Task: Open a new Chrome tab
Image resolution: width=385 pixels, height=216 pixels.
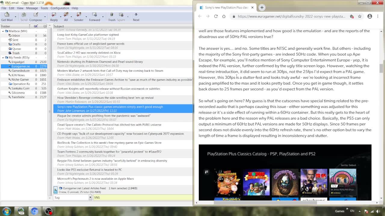Action: pos(262,7)
